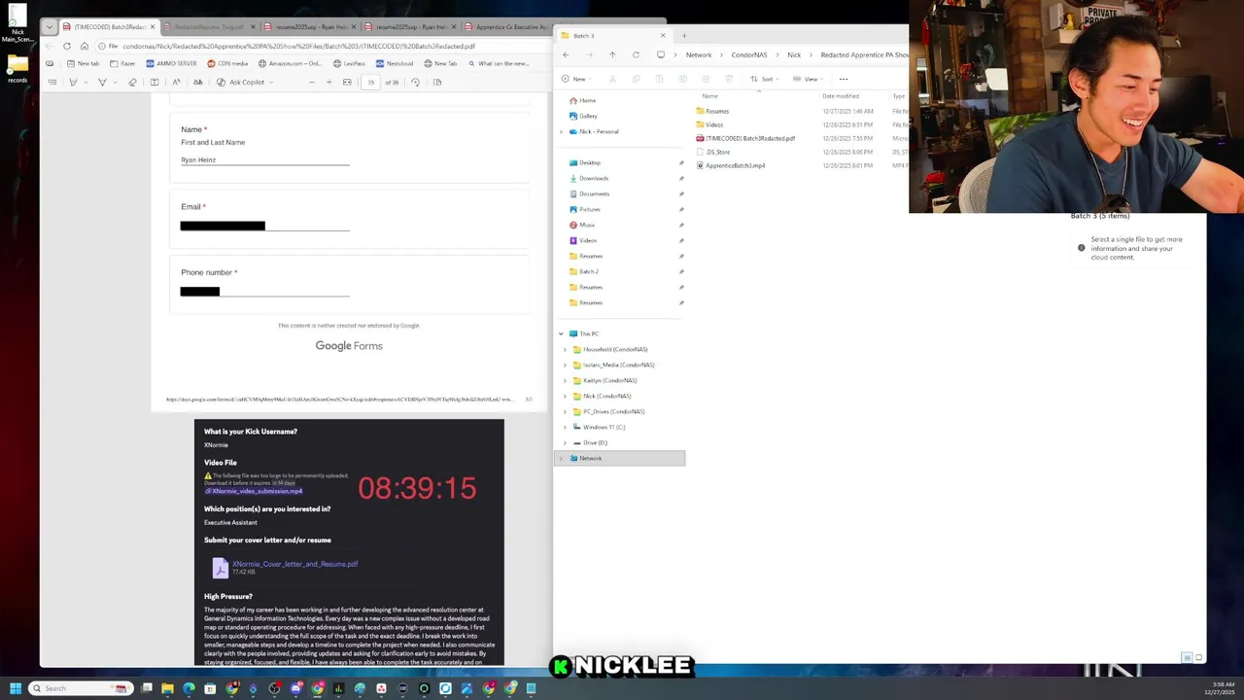Select the ApprenticeBatch3.mp4 file
1244x700 pixels.
click(x=736, y=165)
